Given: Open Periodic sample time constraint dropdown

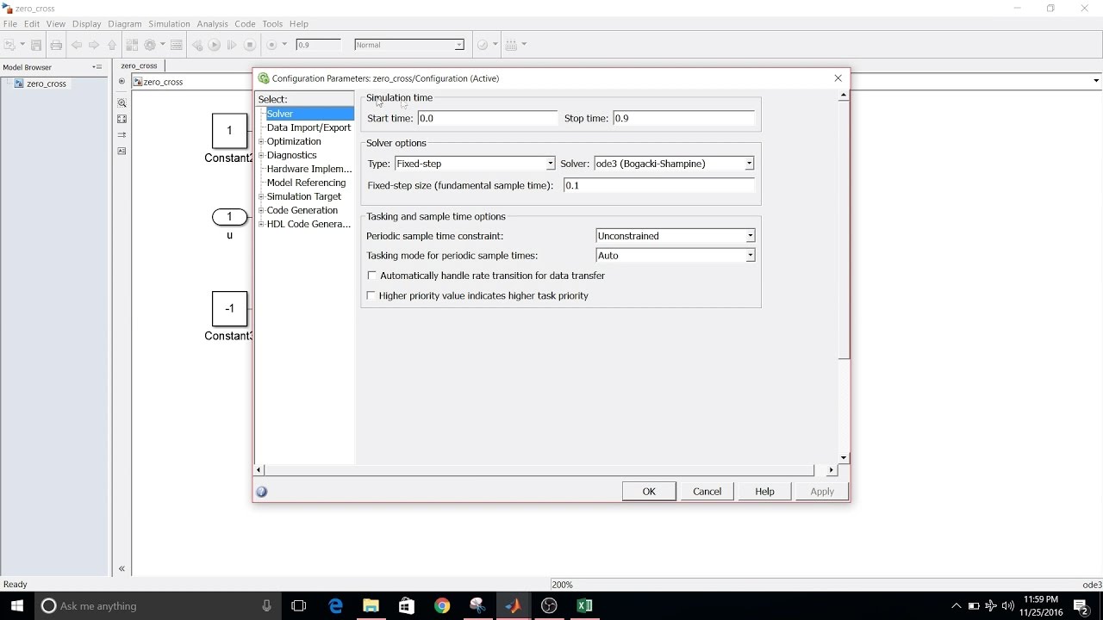Looking at the screenshot, I should coord(676,236).
